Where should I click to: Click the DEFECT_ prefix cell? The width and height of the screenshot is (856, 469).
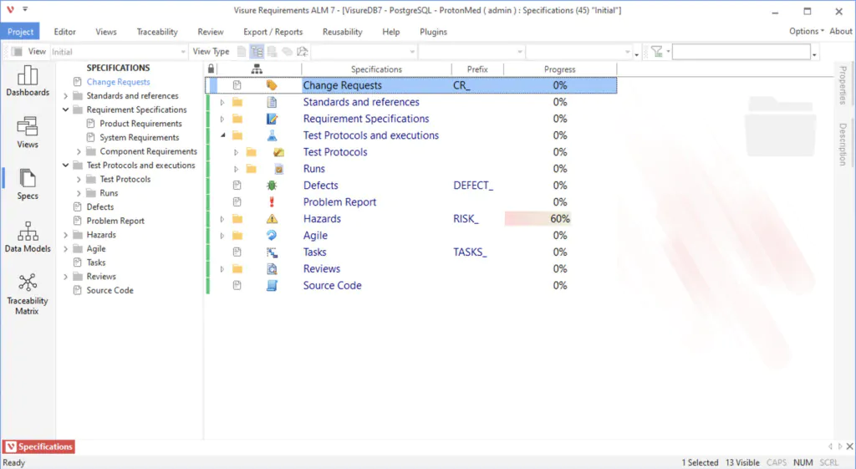click(x=473, y=186)
